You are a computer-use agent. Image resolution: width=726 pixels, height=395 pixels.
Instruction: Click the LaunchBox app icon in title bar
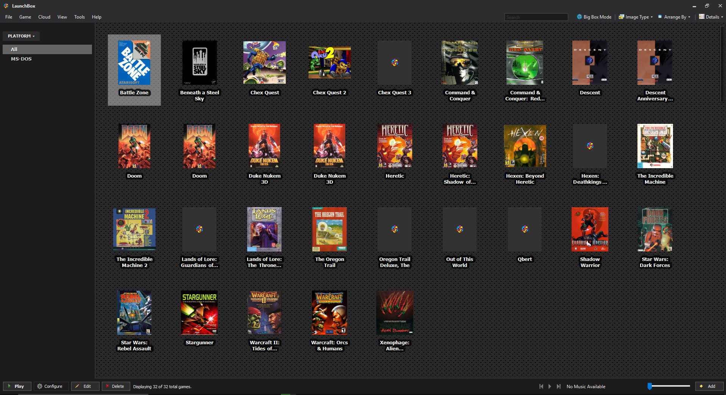point(6,6)
